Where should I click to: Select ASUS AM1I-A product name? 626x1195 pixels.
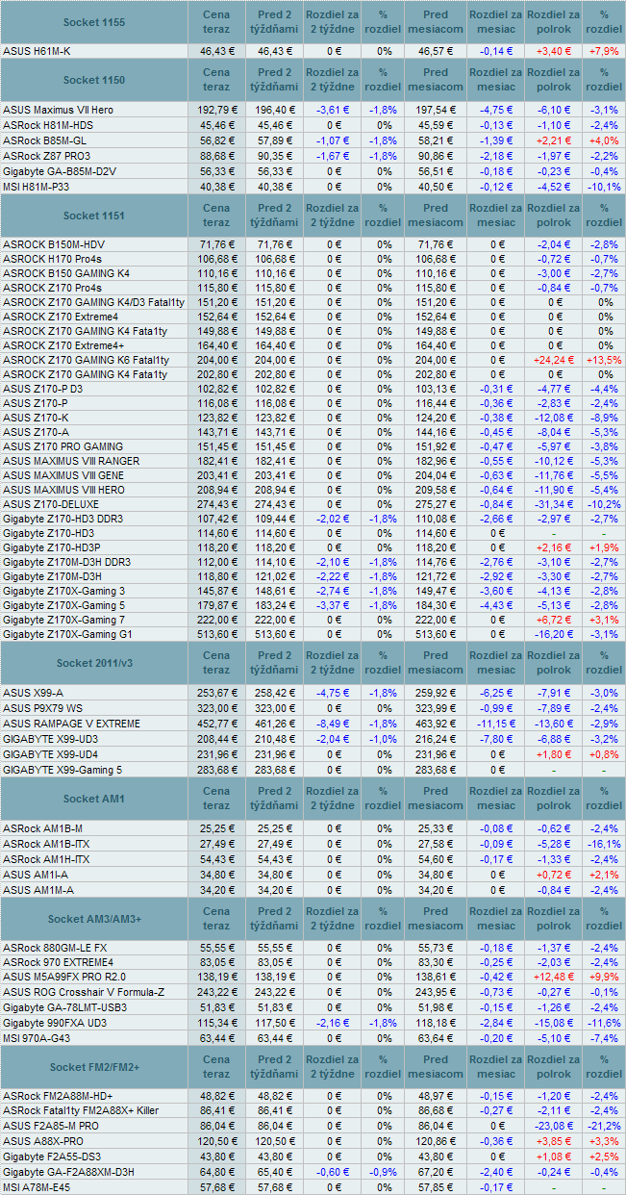pos(35,874)
